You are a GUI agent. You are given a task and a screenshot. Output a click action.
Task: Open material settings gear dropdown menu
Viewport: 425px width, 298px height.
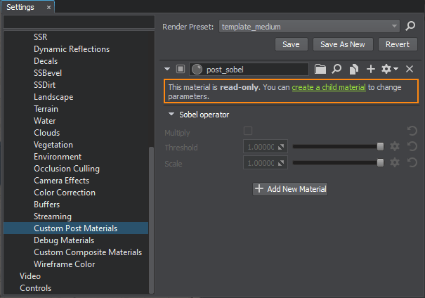click(389, 70)
